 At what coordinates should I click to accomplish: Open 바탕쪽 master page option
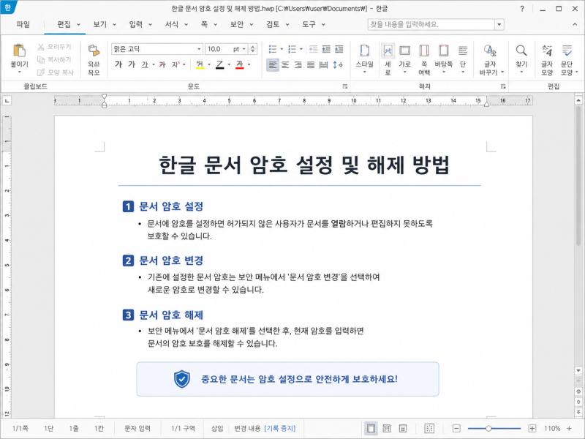[444, 59]
